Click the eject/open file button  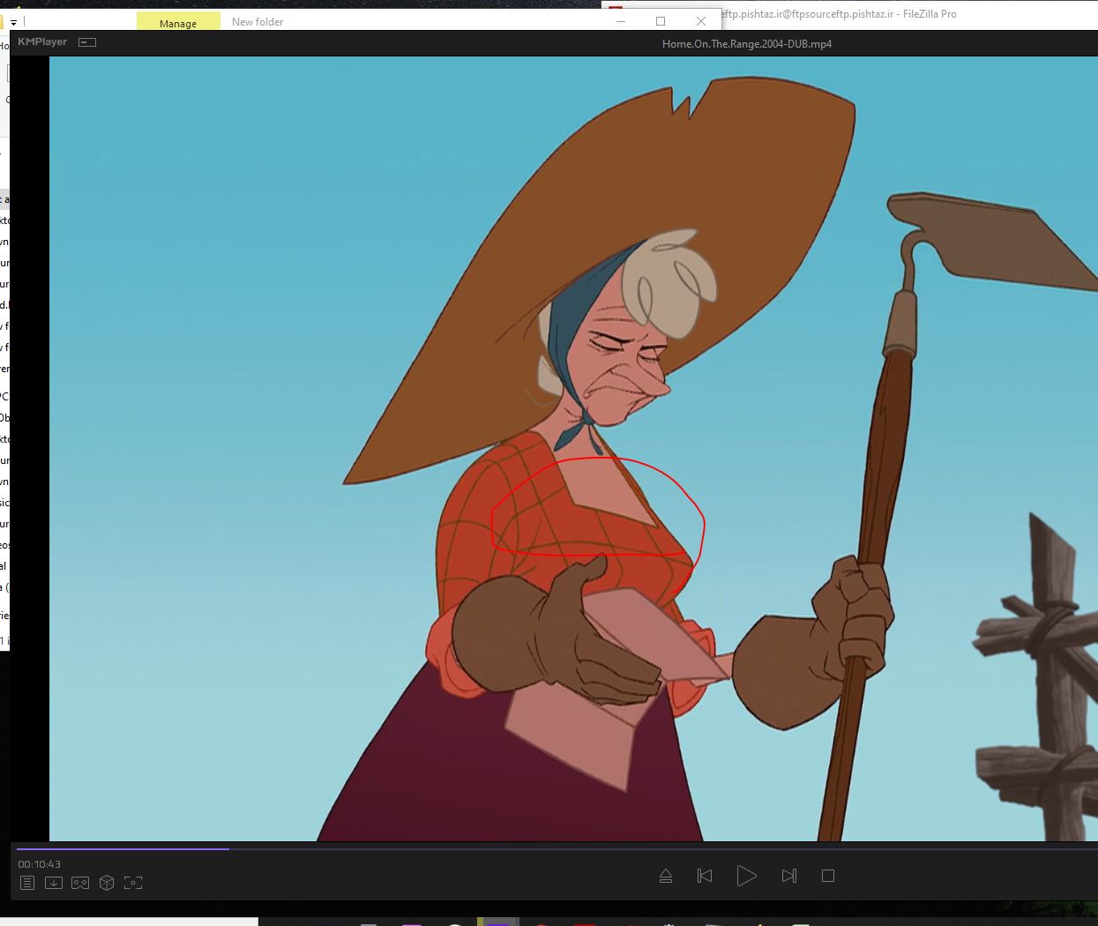(x=666, y=876)
